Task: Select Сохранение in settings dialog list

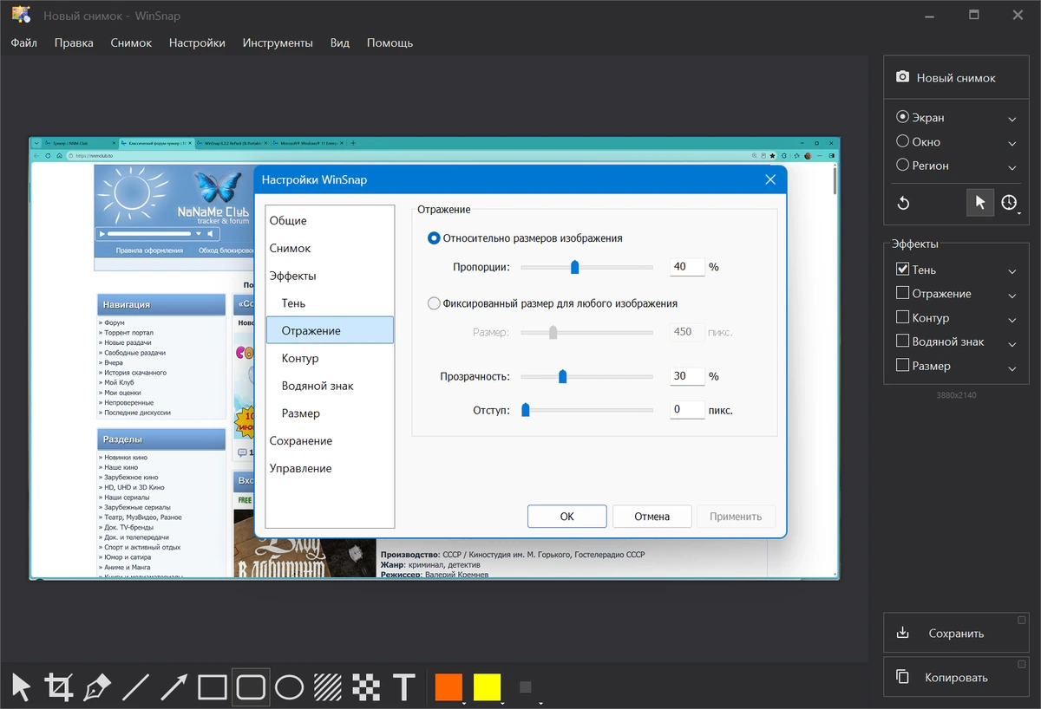Action: (330, 440)
